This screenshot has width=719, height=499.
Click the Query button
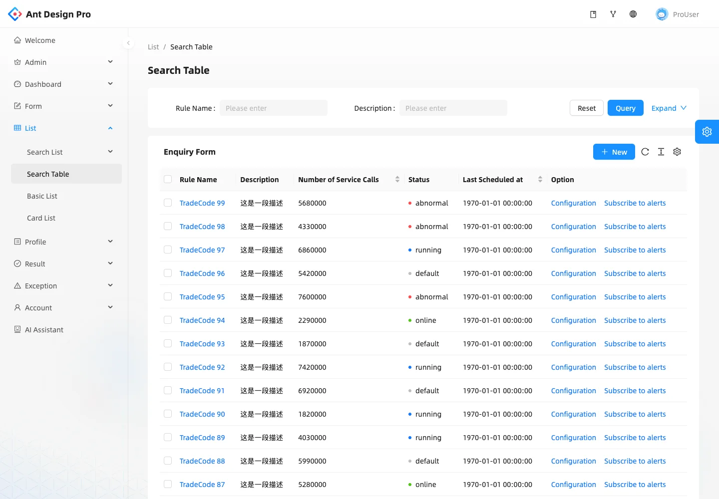pyautogui.click(x=626, y=108)
